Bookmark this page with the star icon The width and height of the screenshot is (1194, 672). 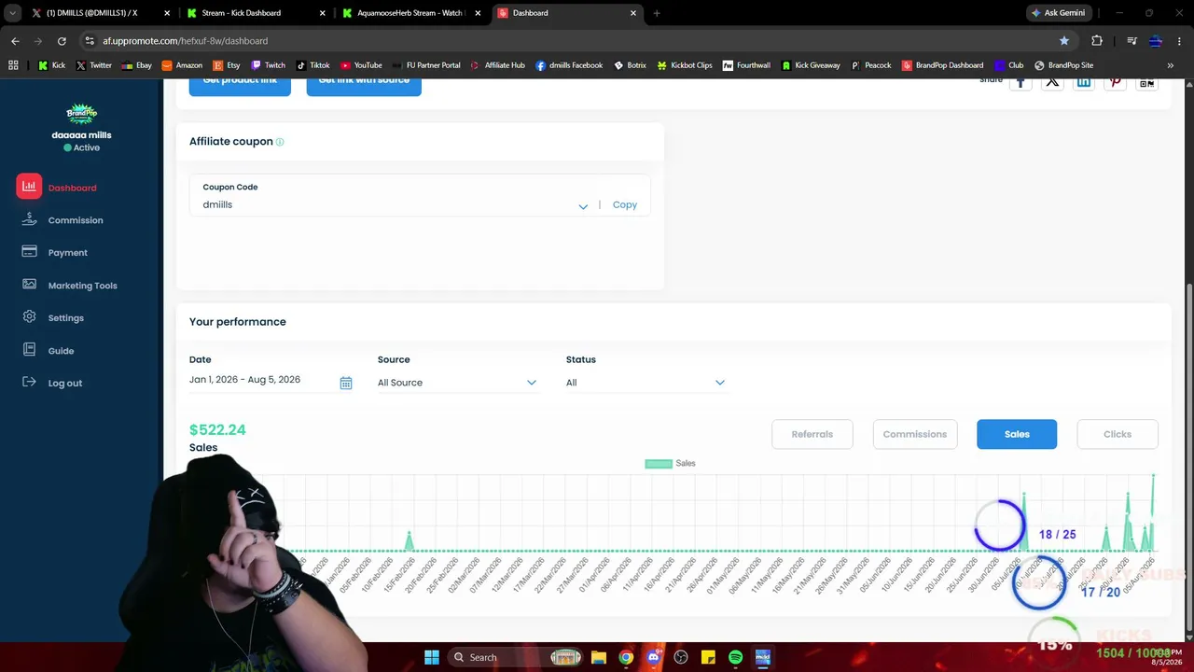[x=1064, y=41]
